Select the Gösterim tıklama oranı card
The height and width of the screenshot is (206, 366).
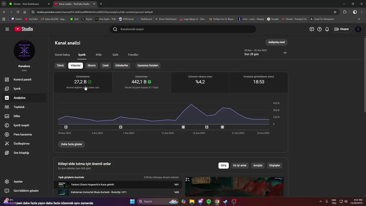point(200,82)
